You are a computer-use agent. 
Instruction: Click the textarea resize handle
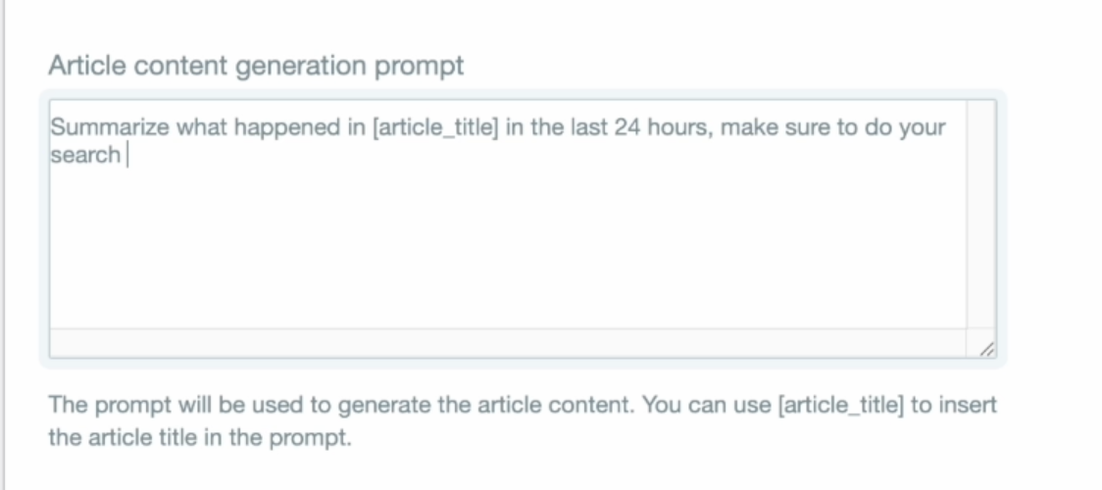pyautogui.click(x=985, y=348)
